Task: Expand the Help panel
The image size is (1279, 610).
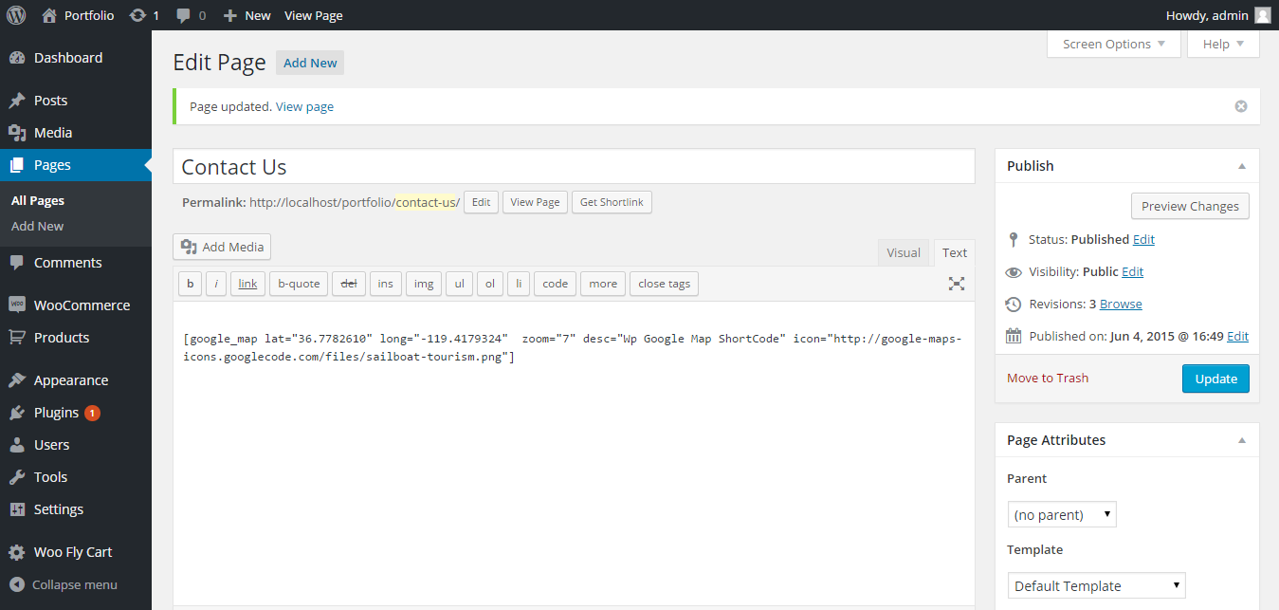Action: pyautogui.click(x=1223, y=44)
